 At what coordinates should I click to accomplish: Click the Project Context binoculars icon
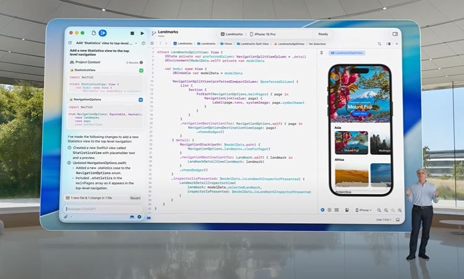(x=72, y=62)
